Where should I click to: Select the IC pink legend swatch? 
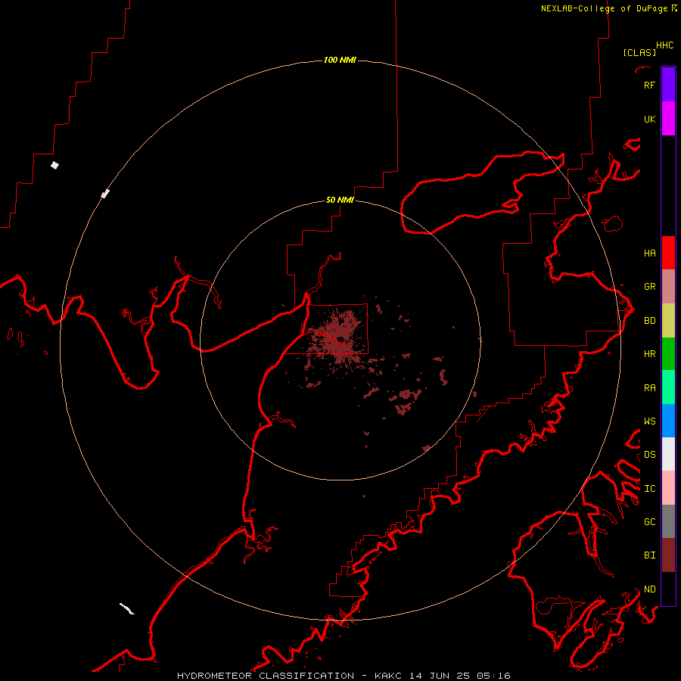click(668, 488)
